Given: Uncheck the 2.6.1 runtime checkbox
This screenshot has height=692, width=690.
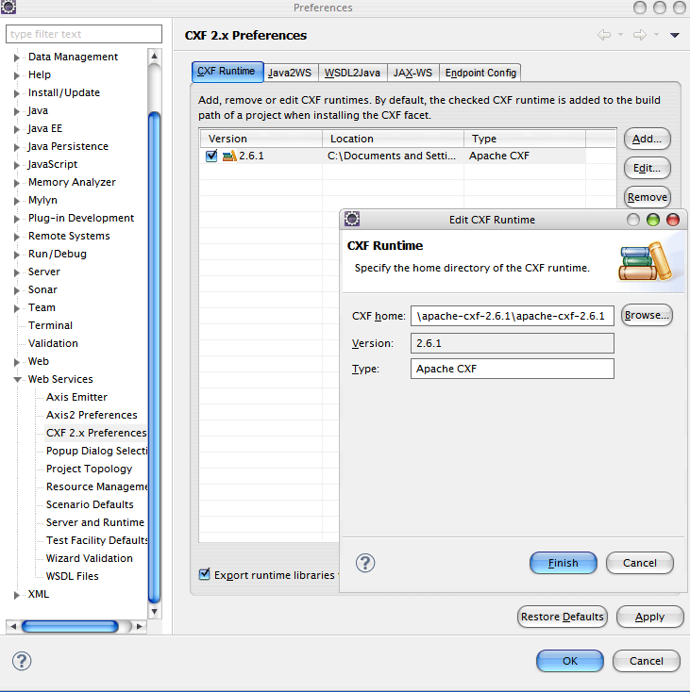Looking at the screenshot, I should [211, 157].
